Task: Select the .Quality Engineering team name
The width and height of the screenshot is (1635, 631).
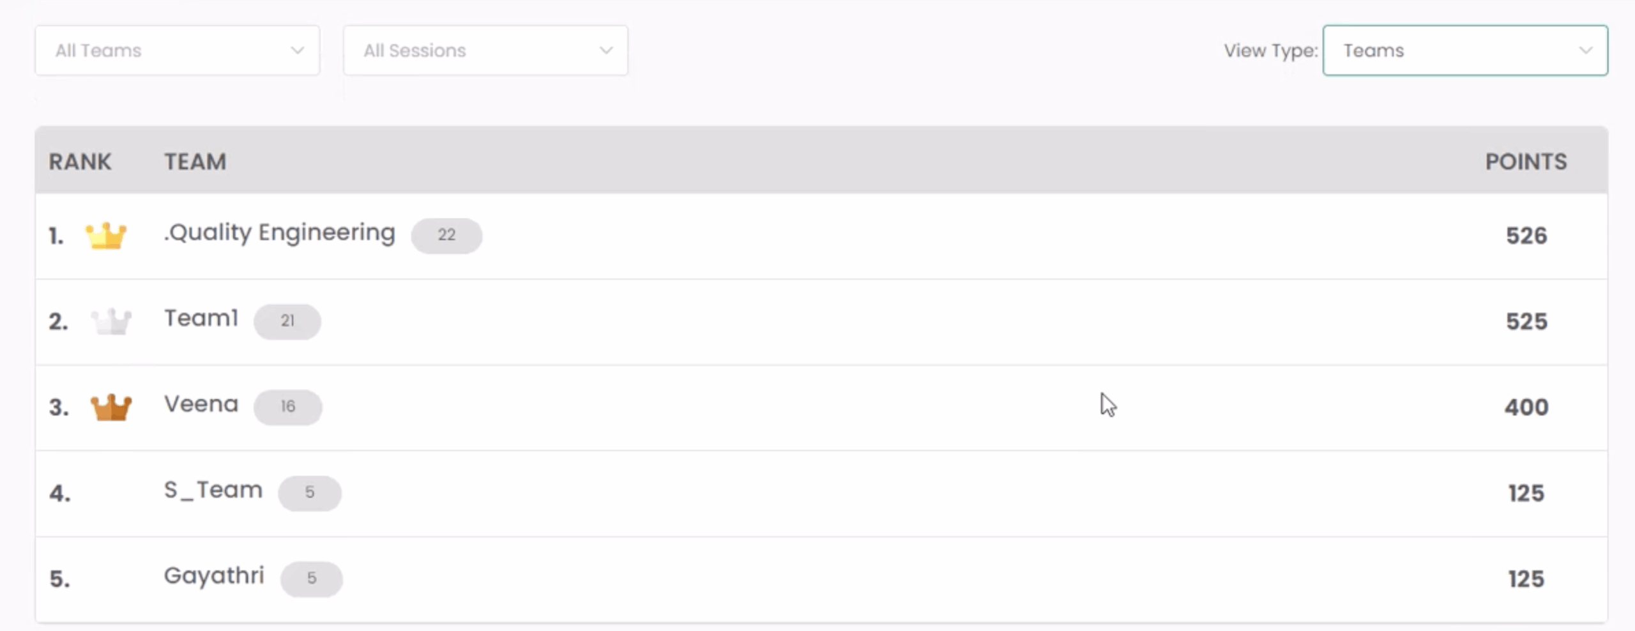Action: (280, 232)
